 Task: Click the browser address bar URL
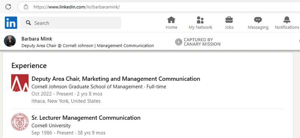pyautogui.click(x=76, y=7)
